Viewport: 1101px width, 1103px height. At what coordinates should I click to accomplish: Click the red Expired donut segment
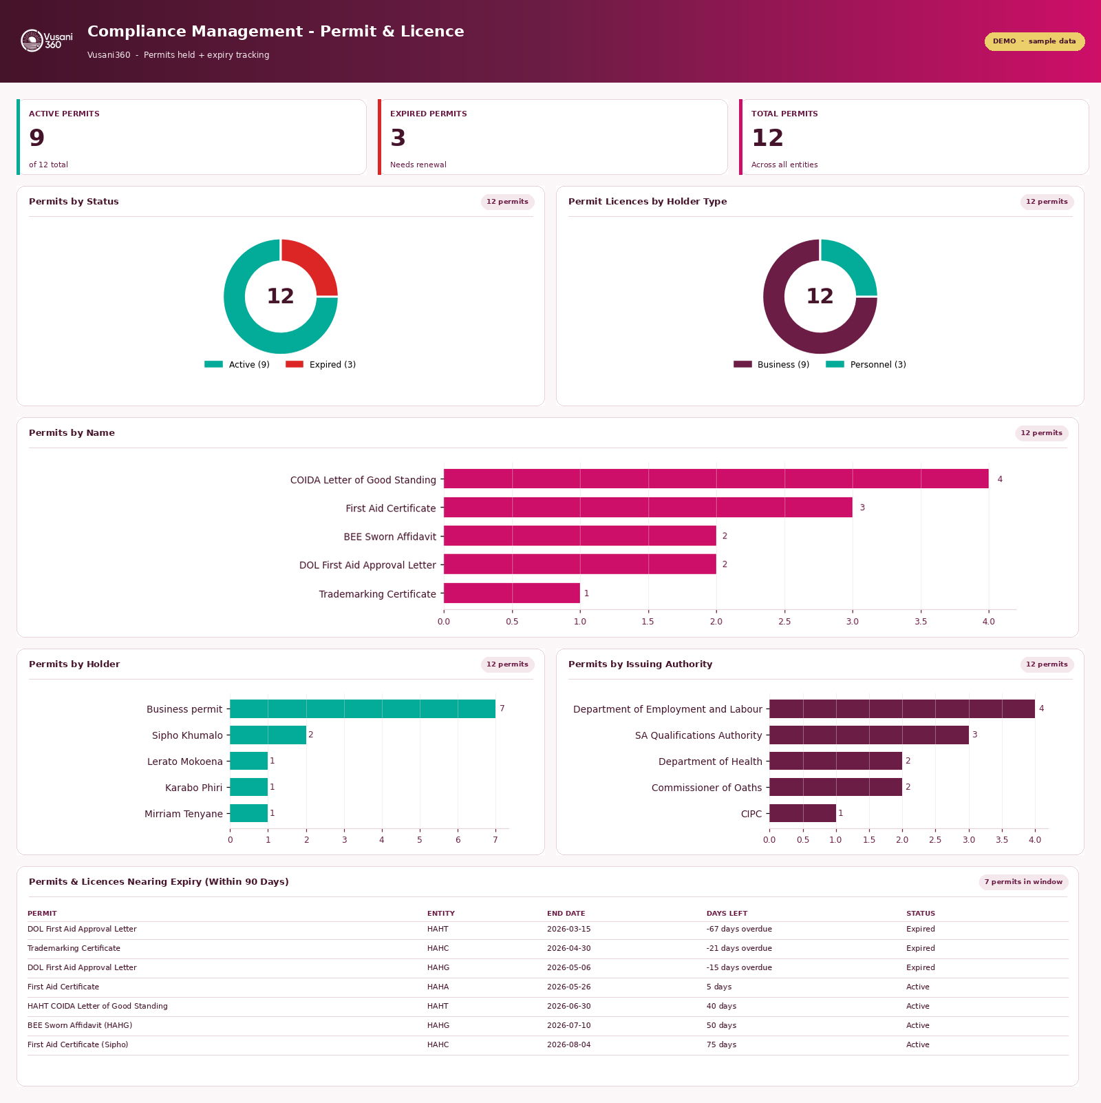313,264
